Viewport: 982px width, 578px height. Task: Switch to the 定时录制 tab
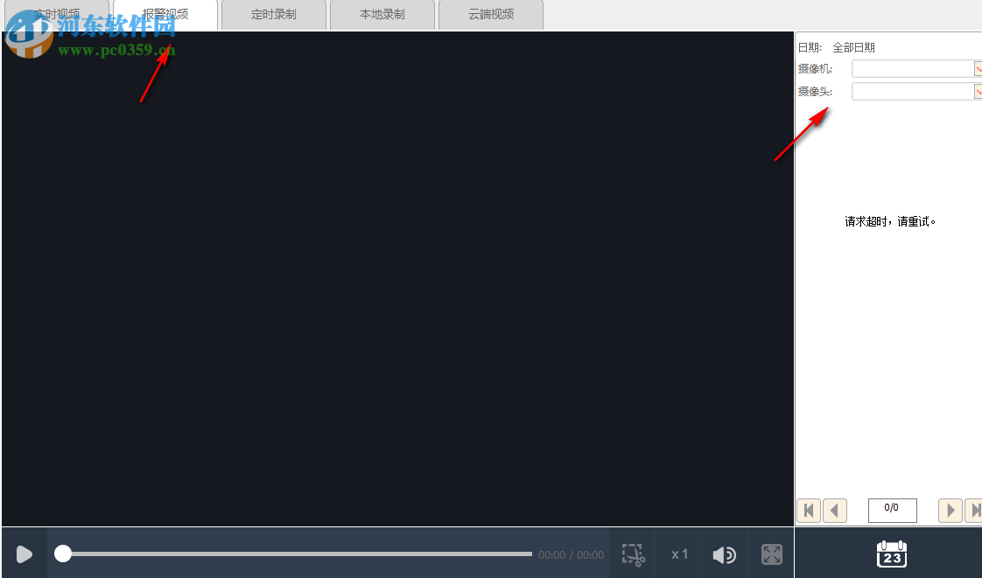point(273,14)
